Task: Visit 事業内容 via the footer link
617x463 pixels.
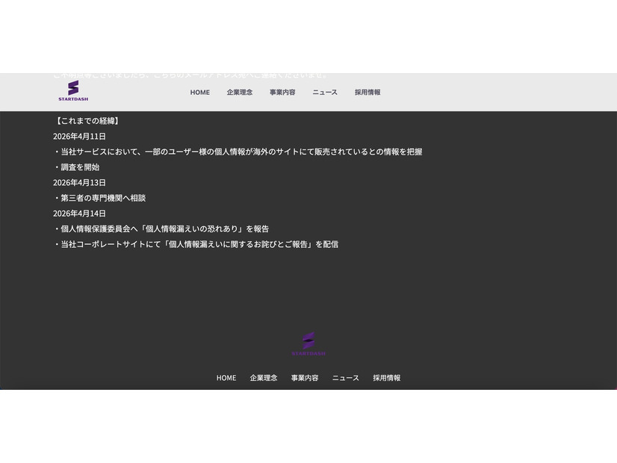Action: click(305, 378)
